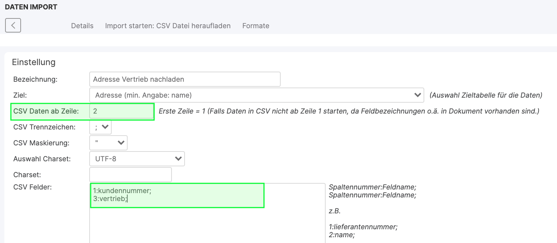Click the Erste Zeile = 1 hint text
The width and height of the screenshot is (557, 243).
(348, 111)
